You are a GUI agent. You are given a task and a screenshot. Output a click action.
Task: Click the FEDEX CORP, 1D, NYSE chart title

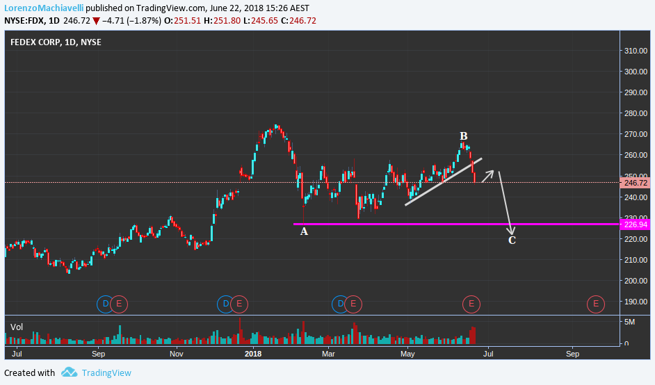click(56, 42)
